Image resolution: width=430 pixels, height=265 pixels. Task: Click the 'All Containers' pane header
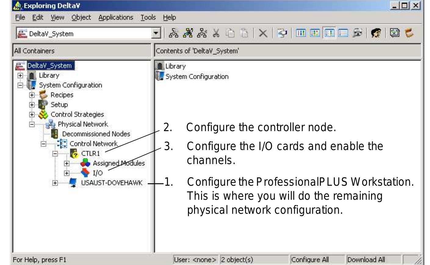point(81,51)
